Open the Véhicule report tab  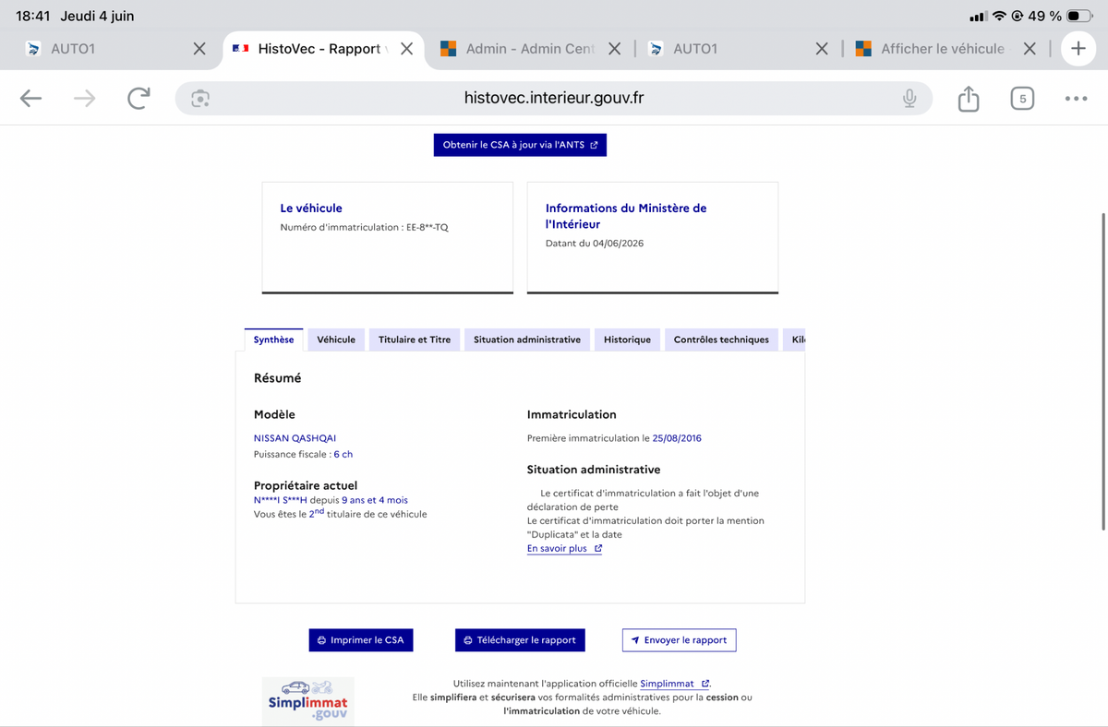336,340
